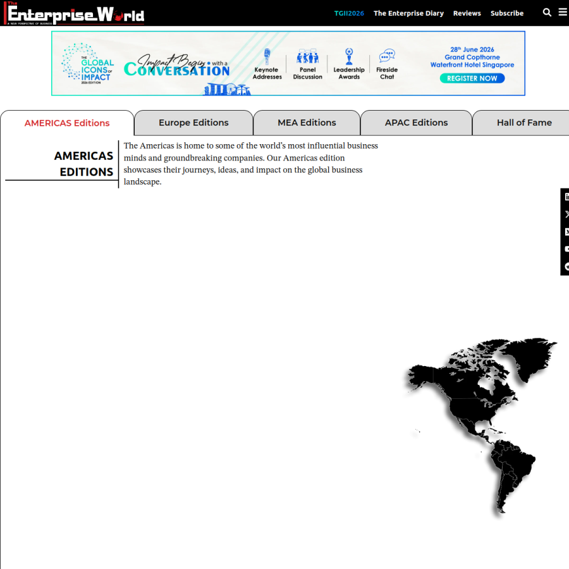Click the paragraph starting 'The Americas is home'
Viewport: 569px width, 569px height.
[251, 164]
